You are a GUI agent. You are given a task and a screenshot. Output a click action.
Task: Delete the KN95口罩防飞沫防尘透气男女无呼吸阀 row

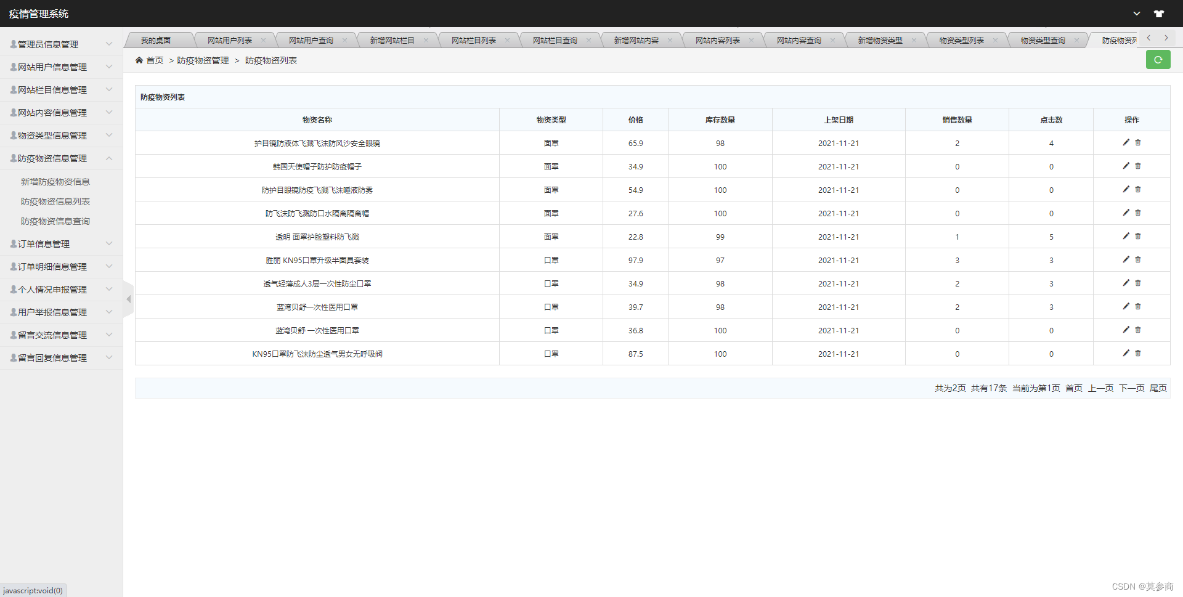1138,353
